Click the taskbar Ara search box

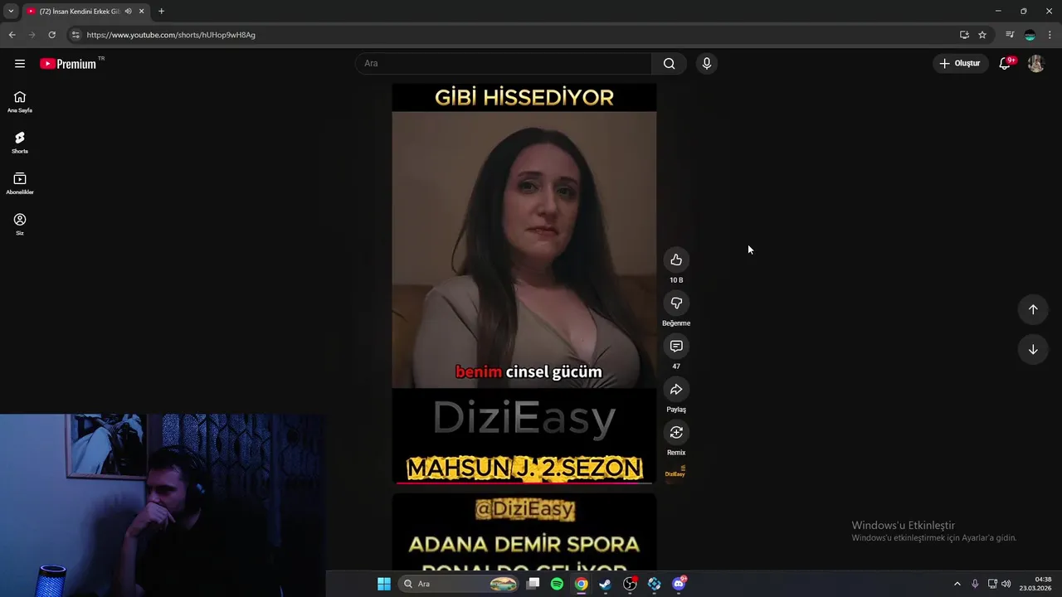tap(460, 584)
